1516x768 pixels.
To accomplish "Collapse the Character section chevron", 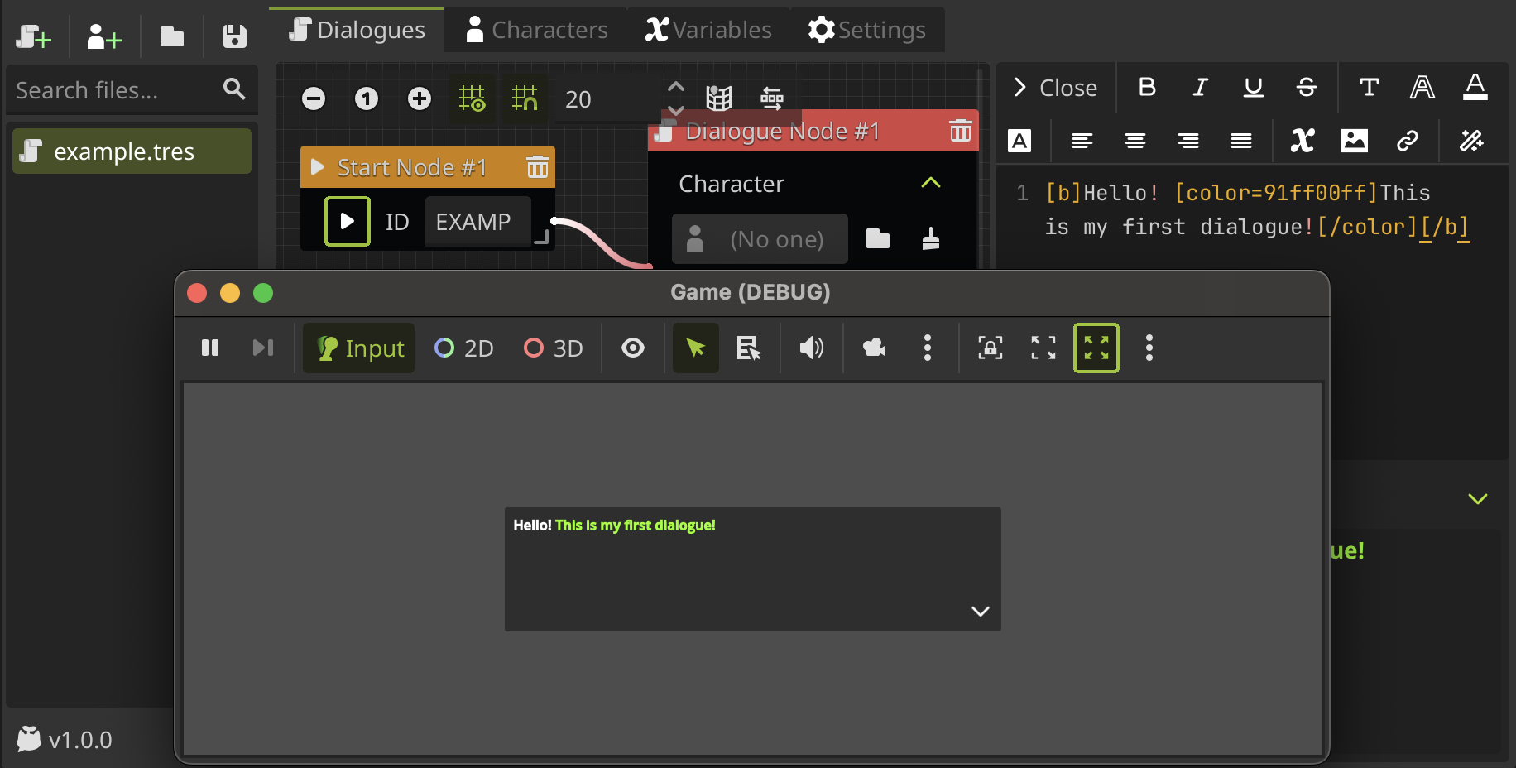I will pos(931,183).
